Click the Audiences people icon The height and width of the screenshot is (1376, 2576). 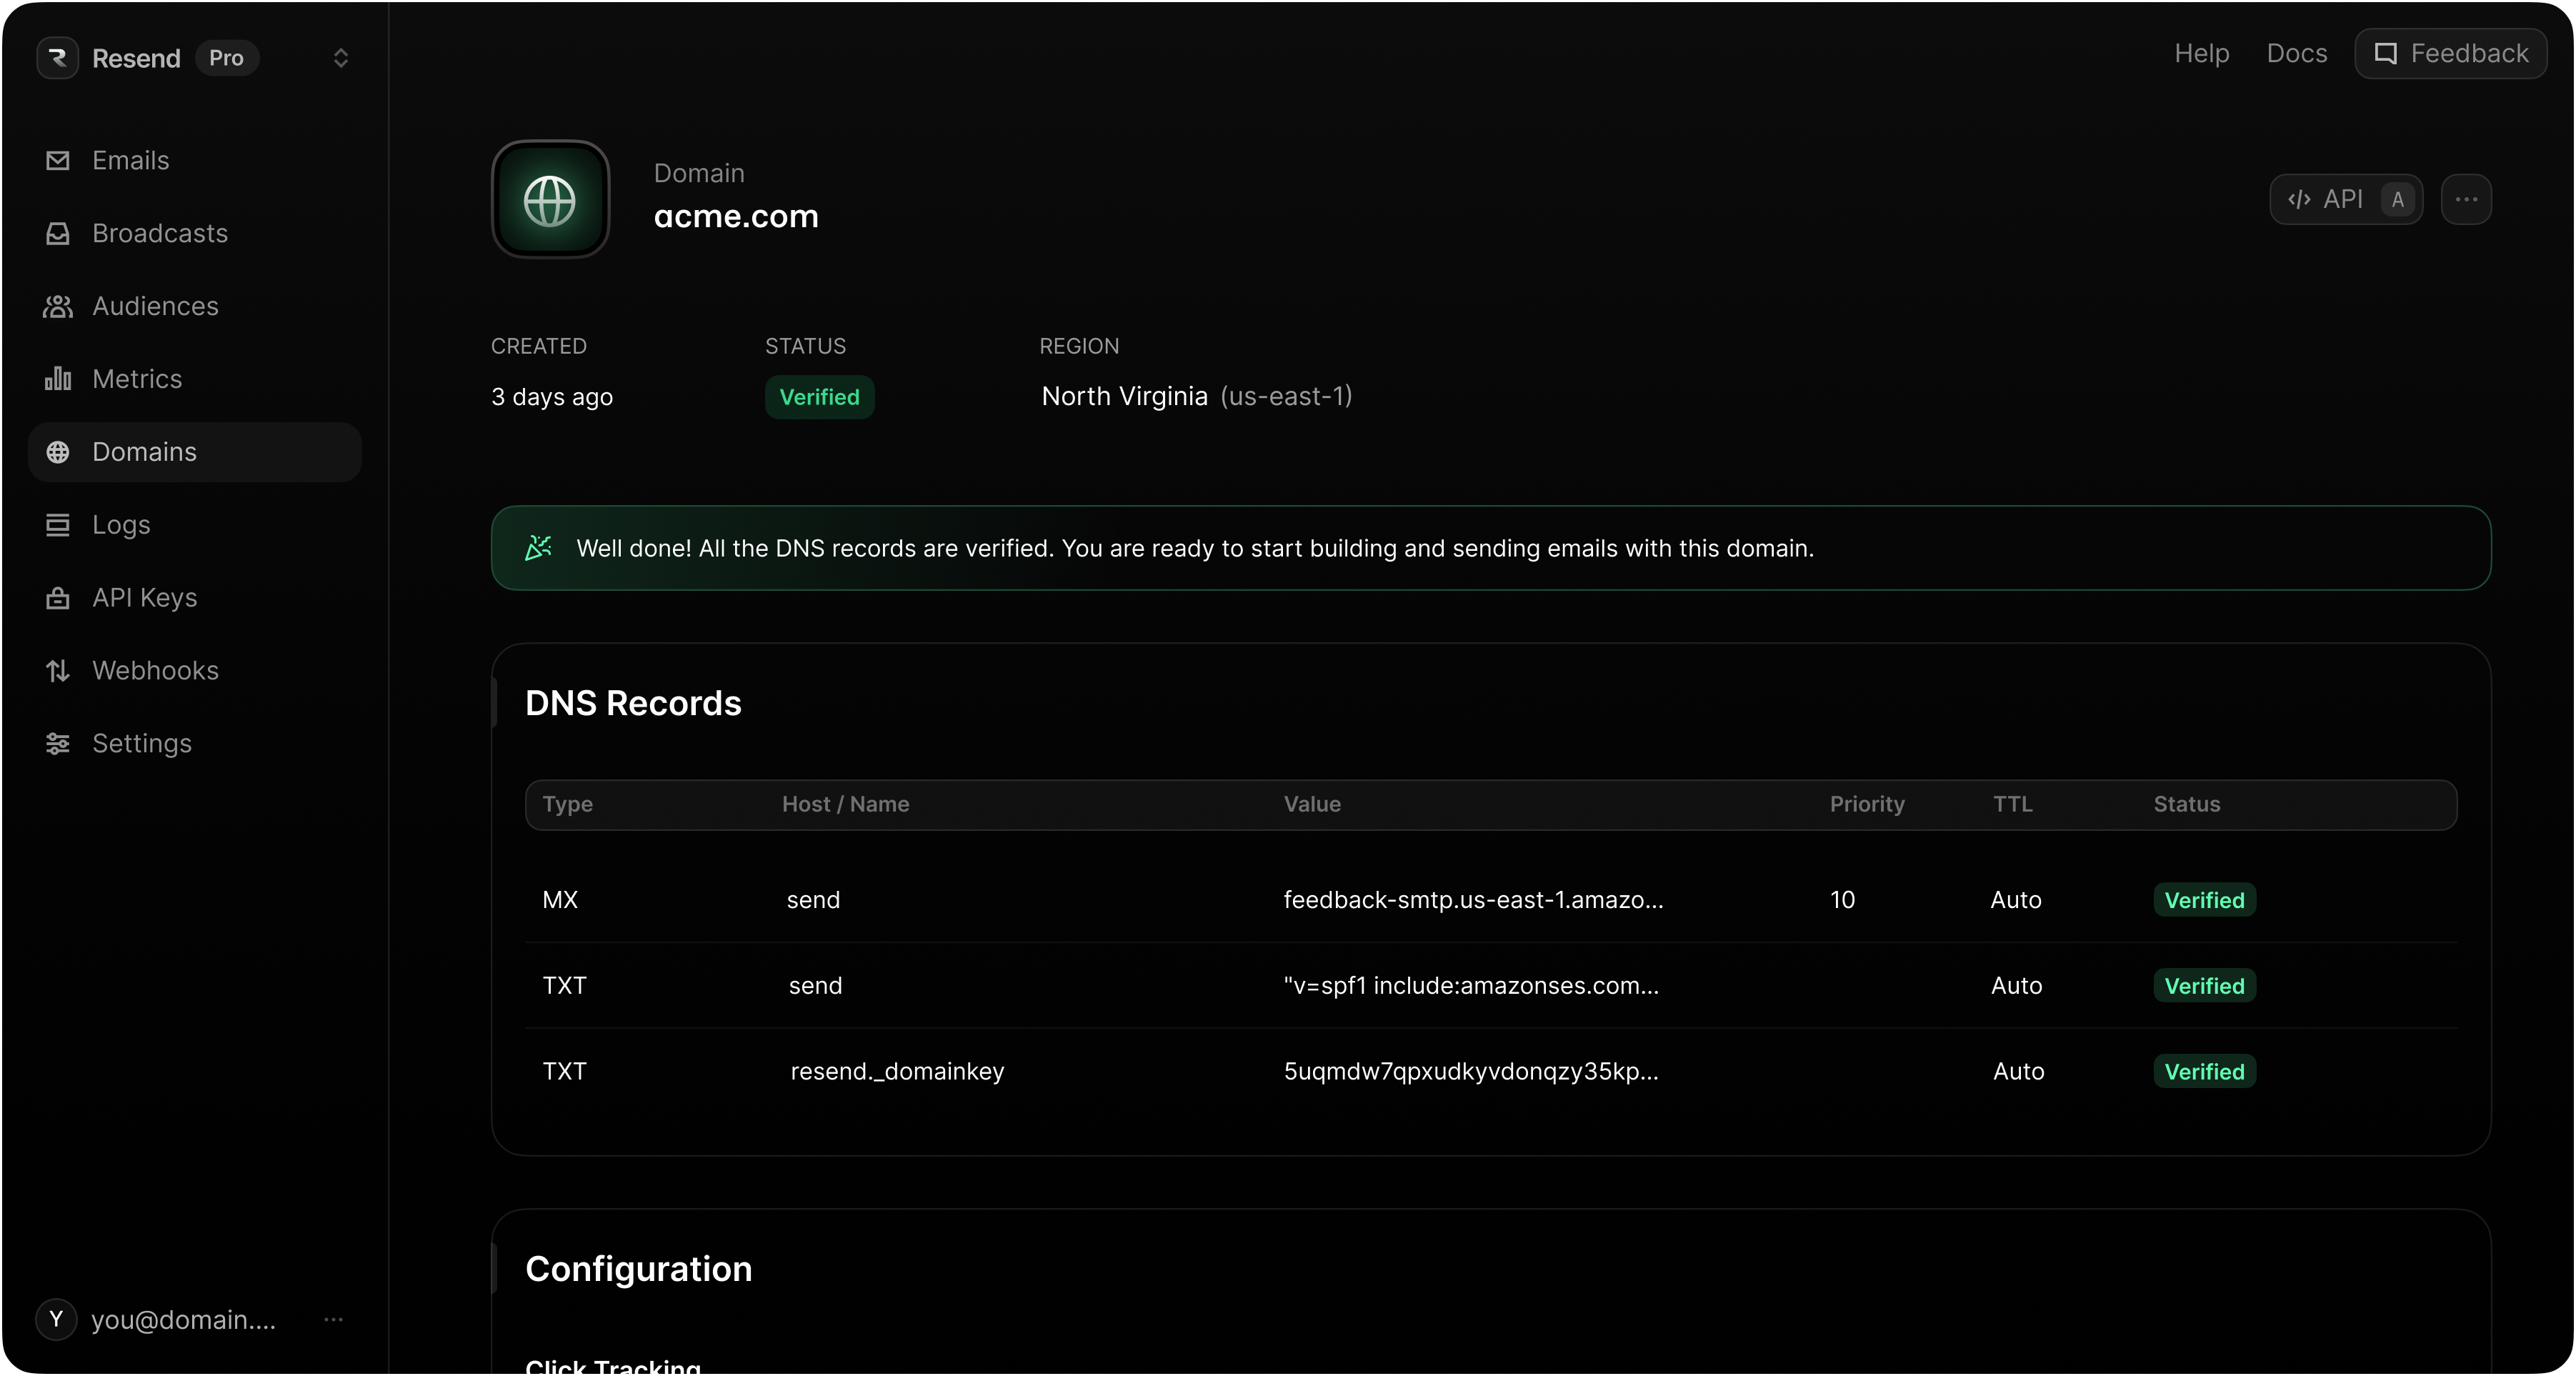pos(58,306)
